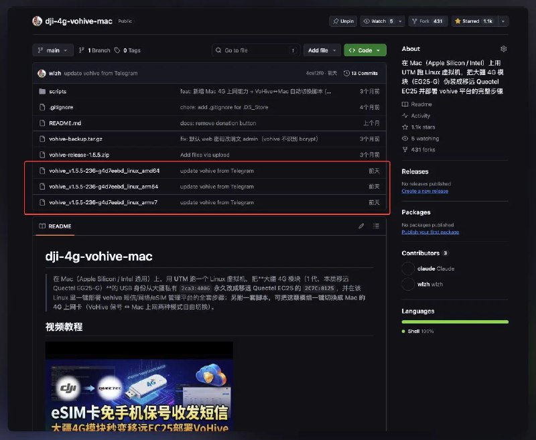Click file icon beside linux_arm64 file

pyautogui.click(x=42, y=187)
